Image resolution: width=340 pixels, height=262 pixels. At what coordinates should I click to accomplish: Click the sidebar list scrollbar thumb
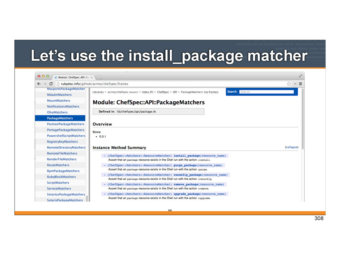87,198
